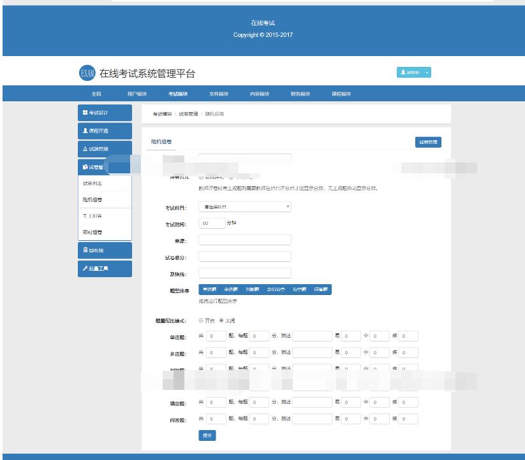The height and width of the screenshot is (460, 525).
Task: Open 回收站 recycle bin section
Action: pos(105,250)
